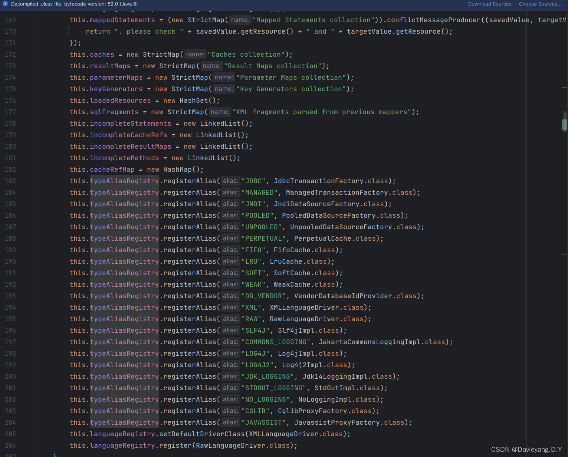The height and width of the screenshot is (457, 568).
Task: Click VendorDatabaseIdProvider class reference
Action: [x=343, y=296]
